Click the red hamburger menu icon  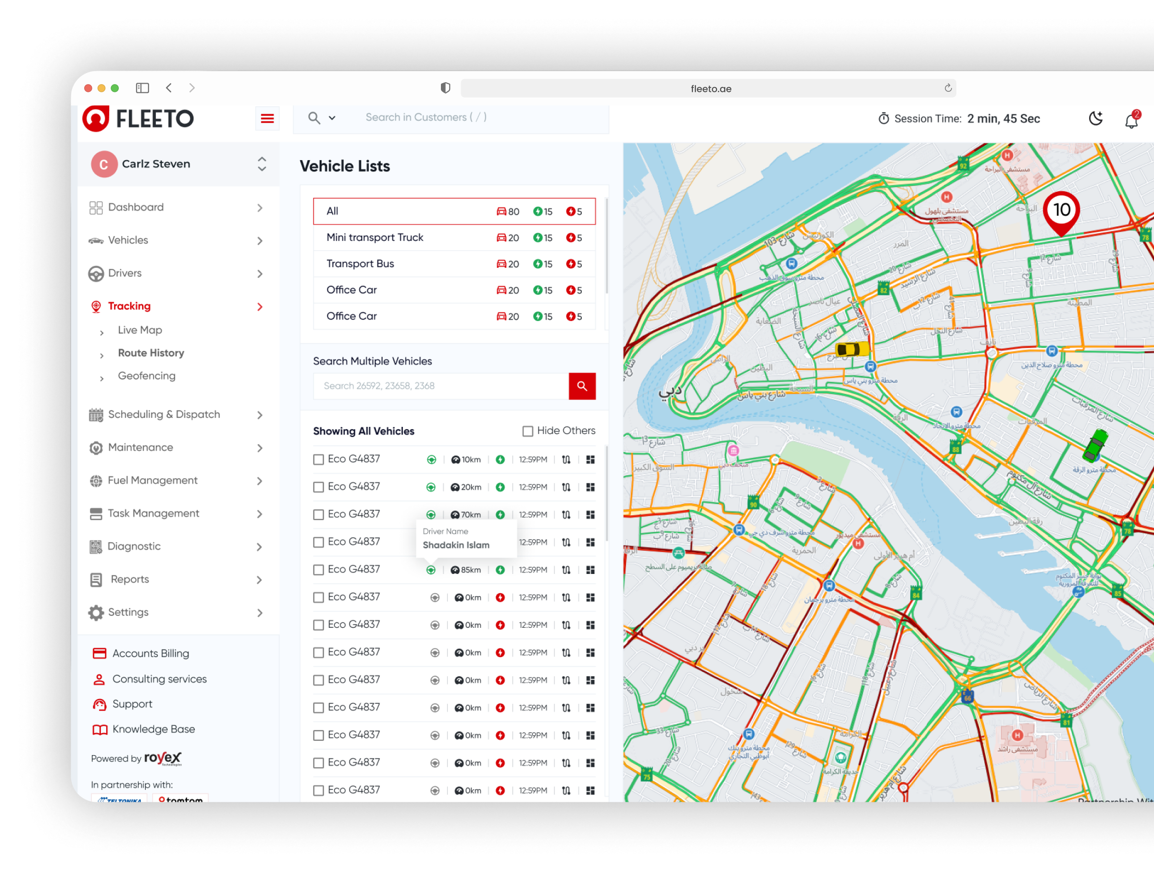267,119
